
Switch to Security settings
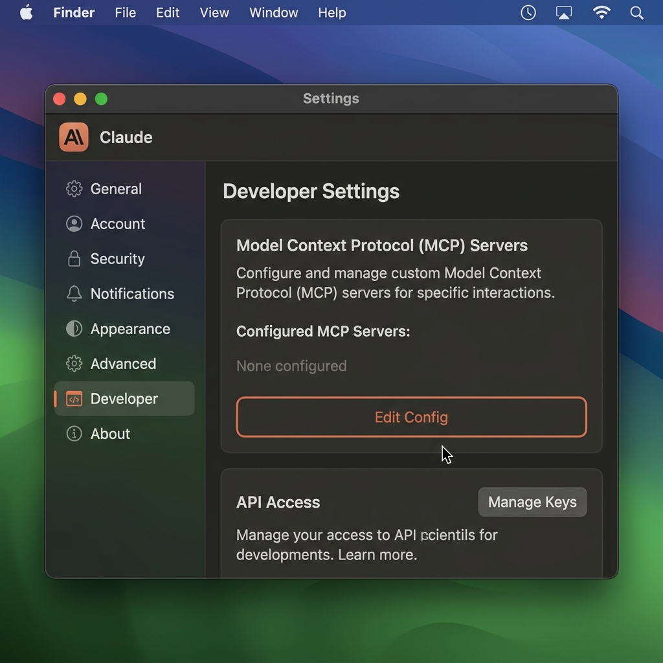[x=124, y=258]
